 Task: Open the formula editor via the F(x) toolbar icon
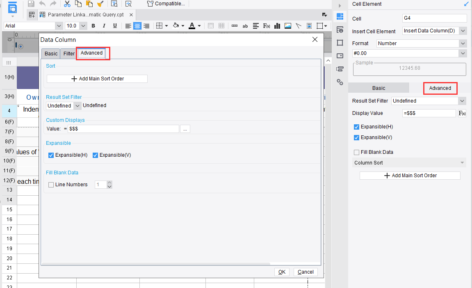(267, 25)
